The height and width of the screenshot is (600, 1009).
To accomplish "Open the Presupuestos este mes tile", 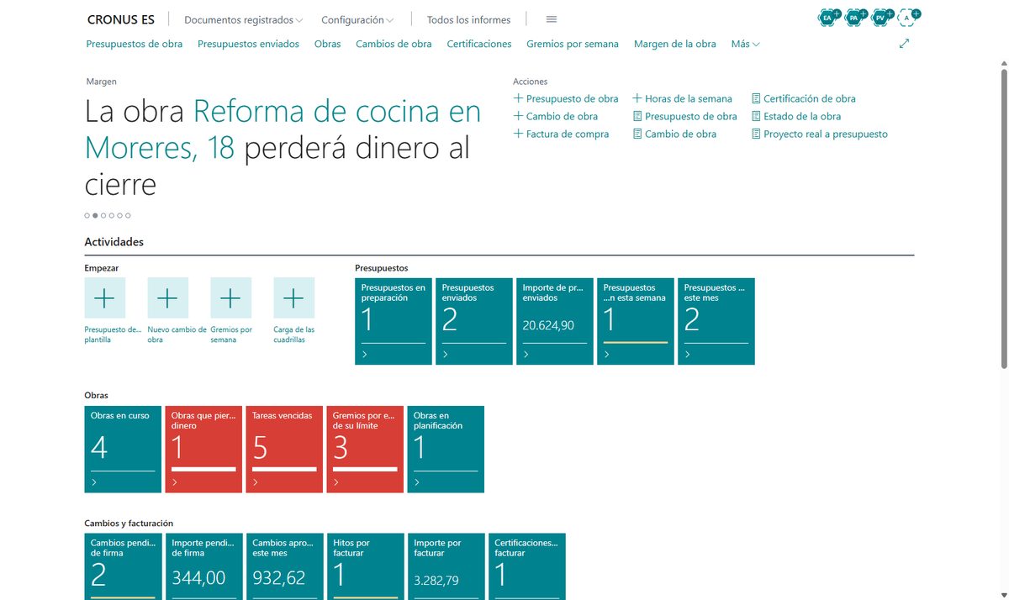I will pyautogui.click(x=716, y=321).
